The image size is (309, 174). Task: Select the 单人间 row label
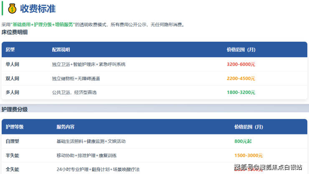(13, 65)
